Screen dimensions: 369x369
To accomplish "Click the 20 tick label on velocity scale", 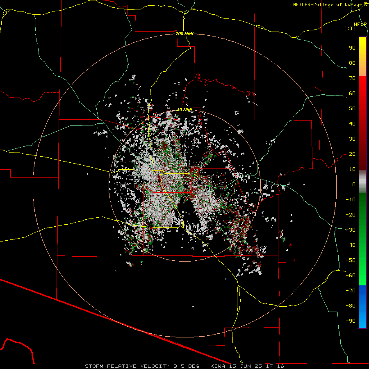I will click(x=352, y=154).
